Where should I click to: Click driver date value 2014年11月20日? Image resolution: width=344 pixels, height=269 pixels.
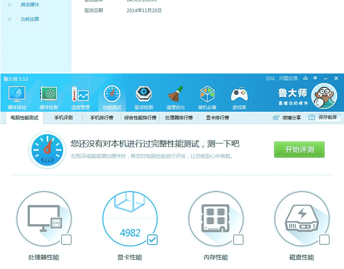[144, 10]
